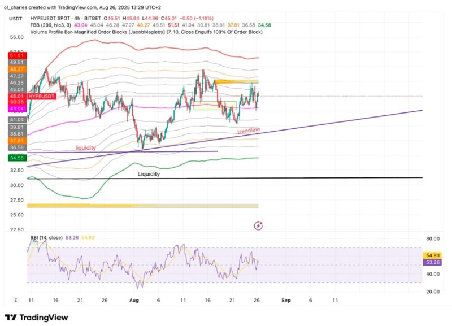Select the RSI (14, close) indicator title

(x=46, y=238)
